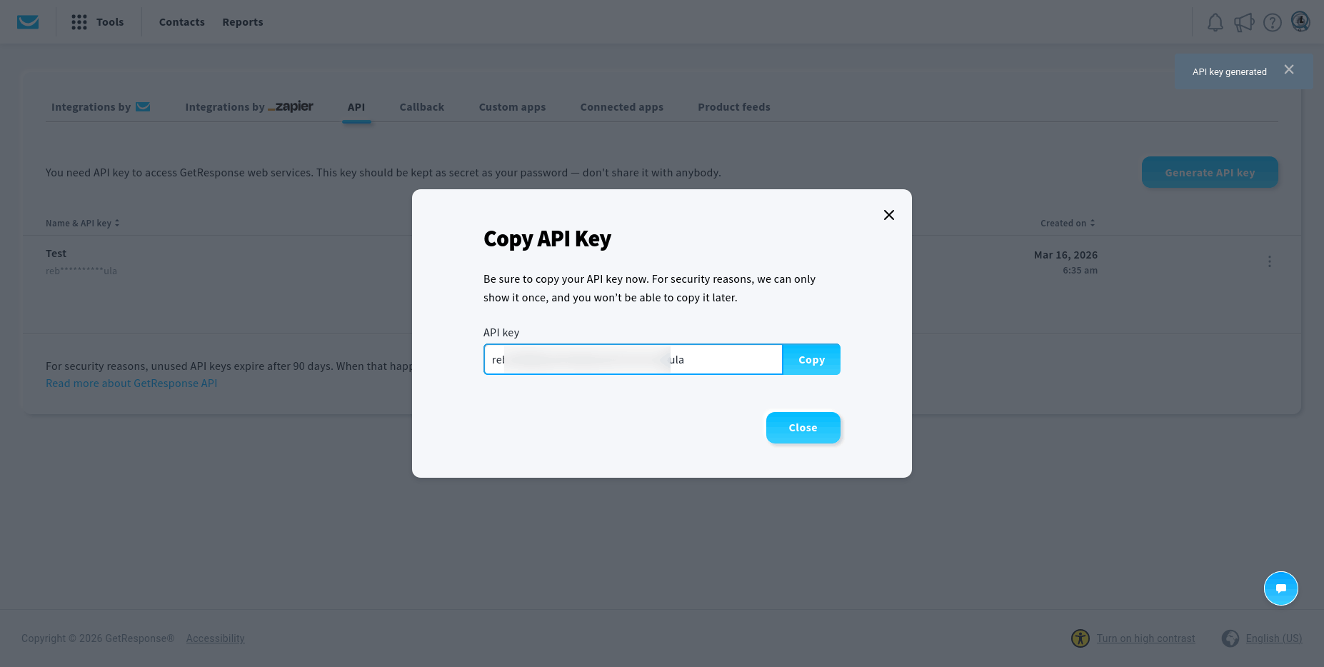Turn on high contrast mode
1324x667 pixels.
(x=1145, y=638)
